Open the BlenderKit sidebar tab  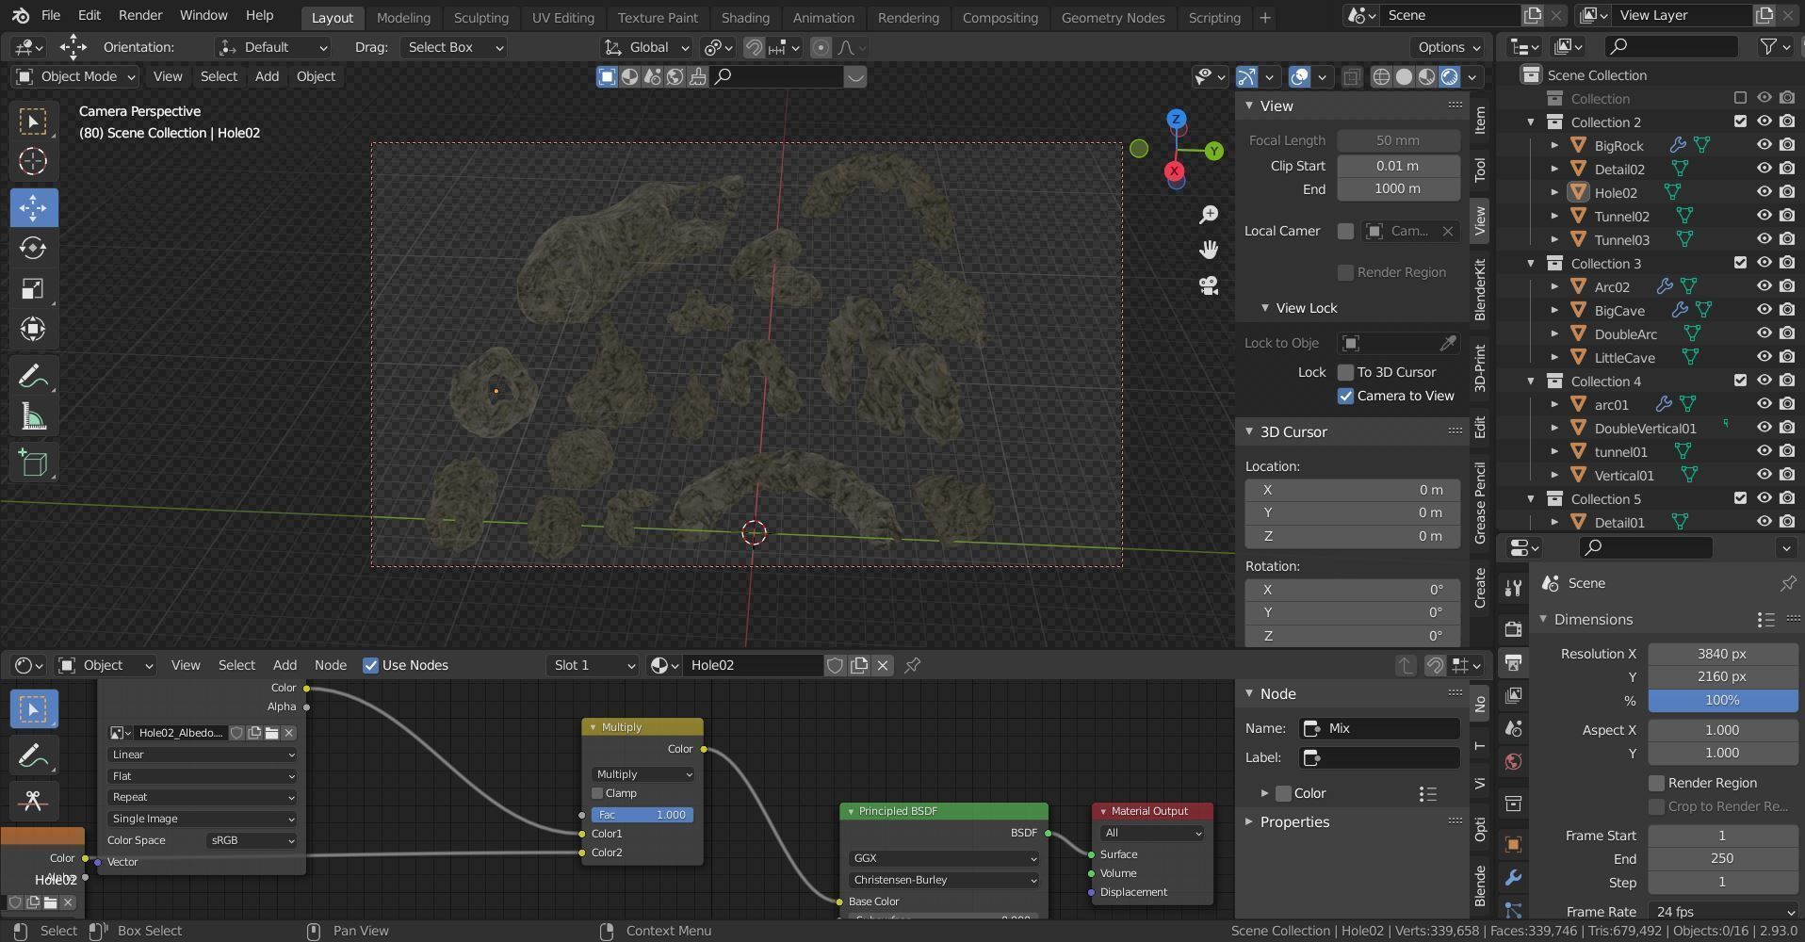click(1480, 289)
